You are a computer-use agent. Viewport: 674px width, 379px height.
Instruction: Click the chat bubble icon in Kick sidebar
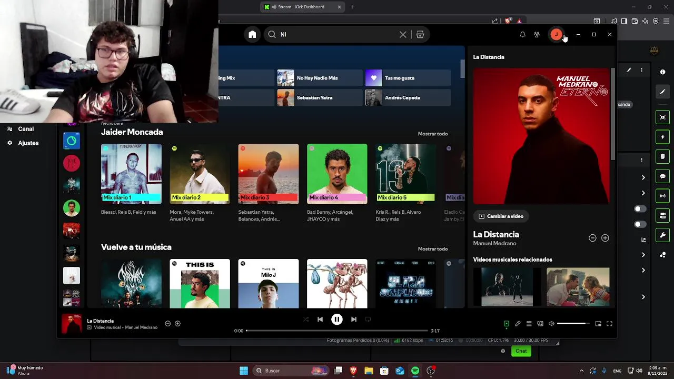[x=662, y=176]
